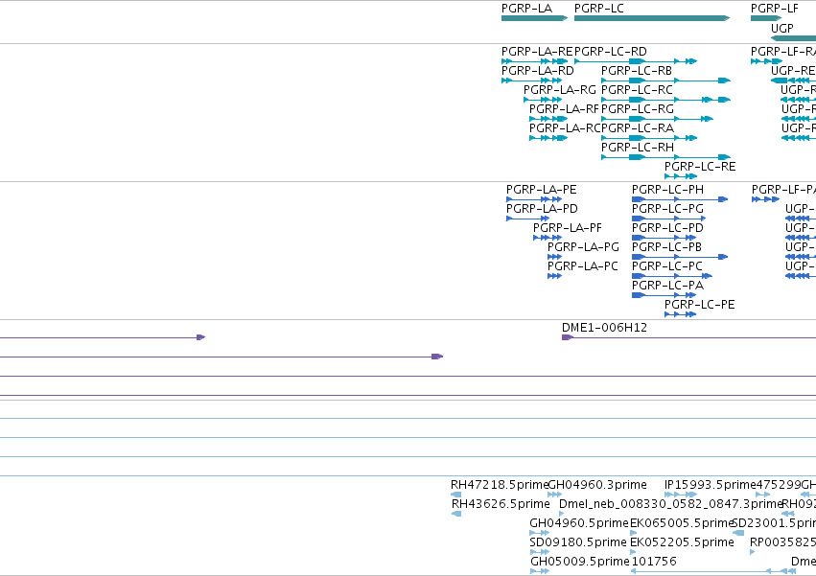
Task: Select EST EK052205.5prime
Action: (683, 543)
